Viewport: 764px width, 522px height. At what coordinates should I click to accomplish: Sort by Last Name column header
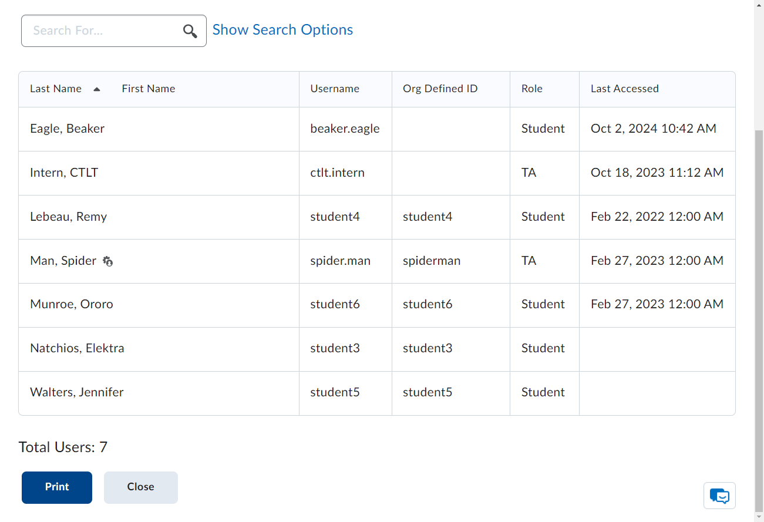pyautogui.click(x=56, y=89)
